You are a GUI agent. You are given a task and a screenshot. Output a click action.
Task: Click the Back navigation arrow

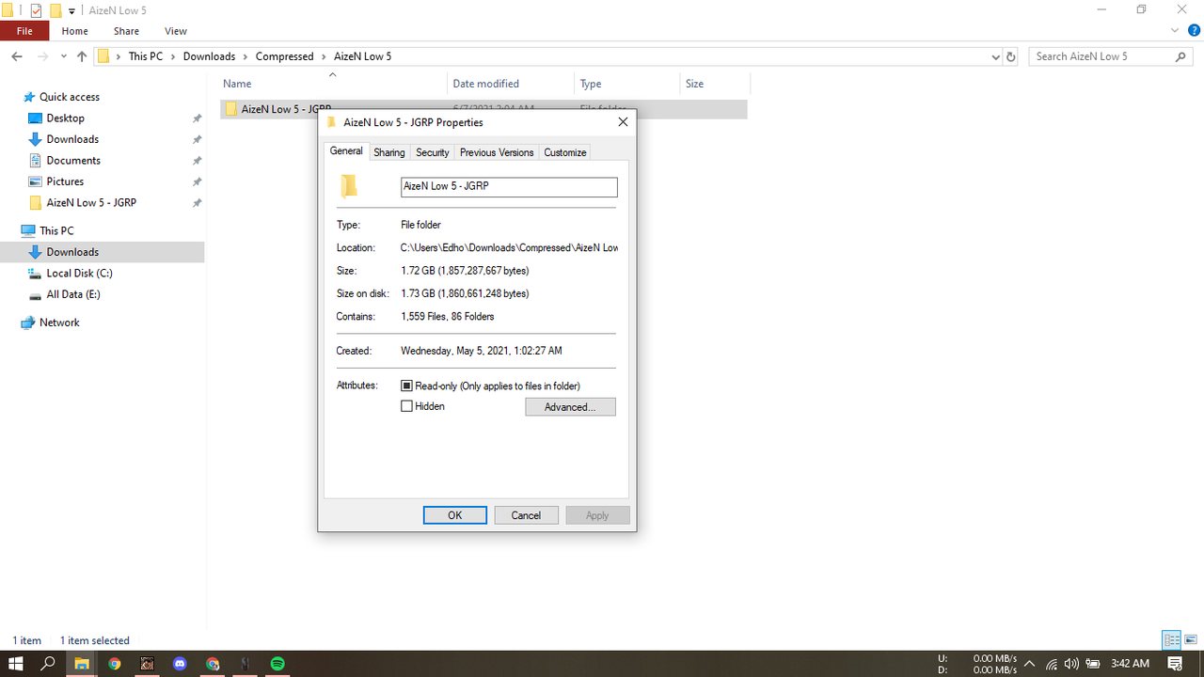[x=17, y=56]
